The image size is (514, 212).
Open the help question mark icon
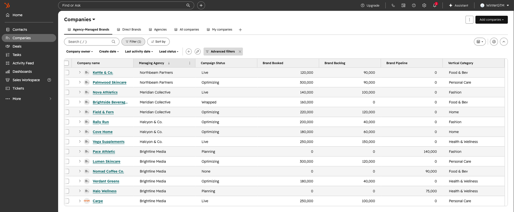414,5
